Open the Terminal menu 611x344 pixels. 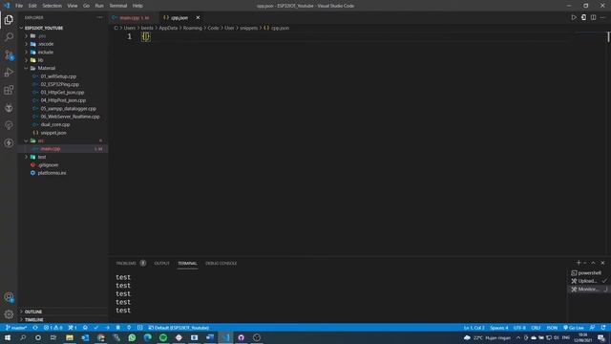118,6
